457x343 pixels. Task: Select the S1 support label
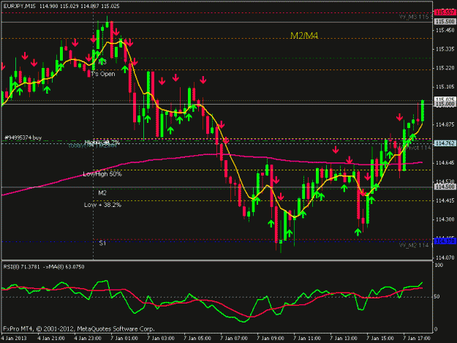(102, 243)
